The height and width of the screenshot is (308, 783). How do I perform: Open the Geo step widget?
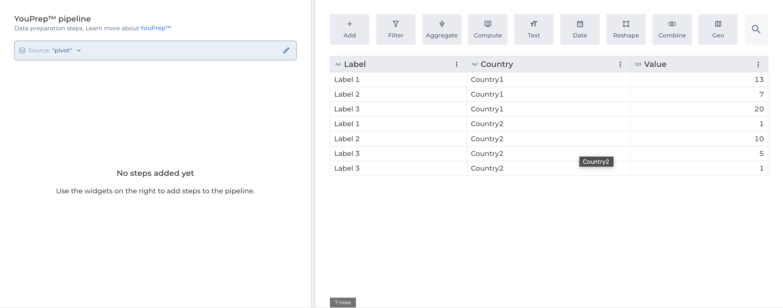tap(718, 29)
